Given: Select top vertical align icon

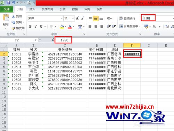Looking at the screenshot, I should tap(90, 18).
